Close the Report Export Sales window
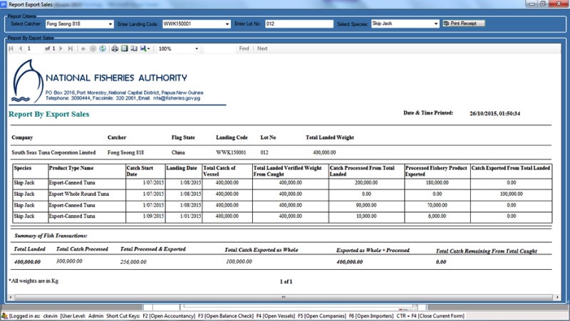The image size is (570, 321). 559,4
